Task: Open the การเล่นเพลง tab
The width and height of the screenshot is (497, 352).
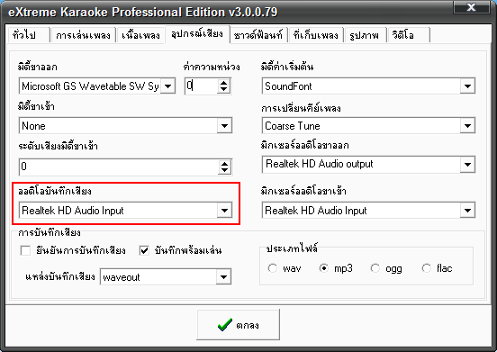Action: tap(83, 35)
